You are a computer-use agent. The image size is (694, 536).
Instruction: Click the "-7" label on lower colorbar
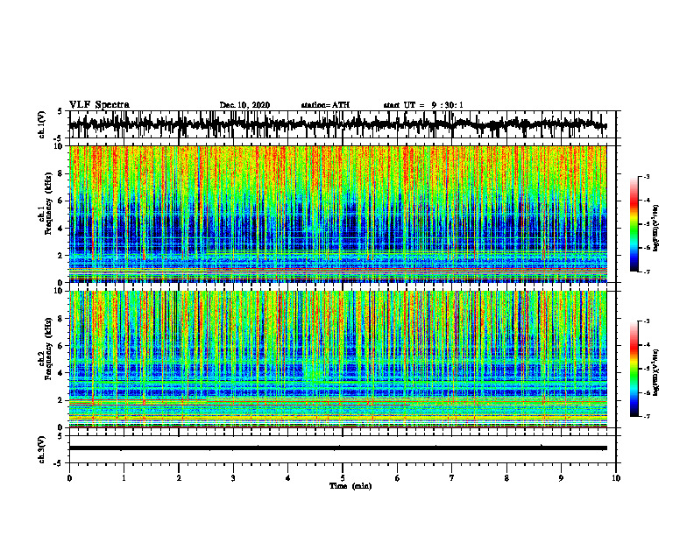tap(647, 417)
